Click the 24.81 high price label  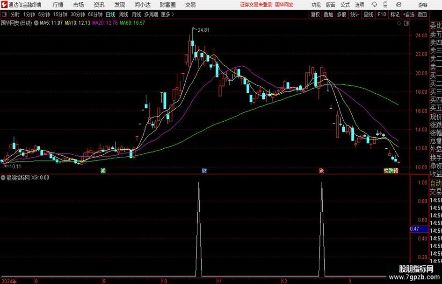(203, 30)
